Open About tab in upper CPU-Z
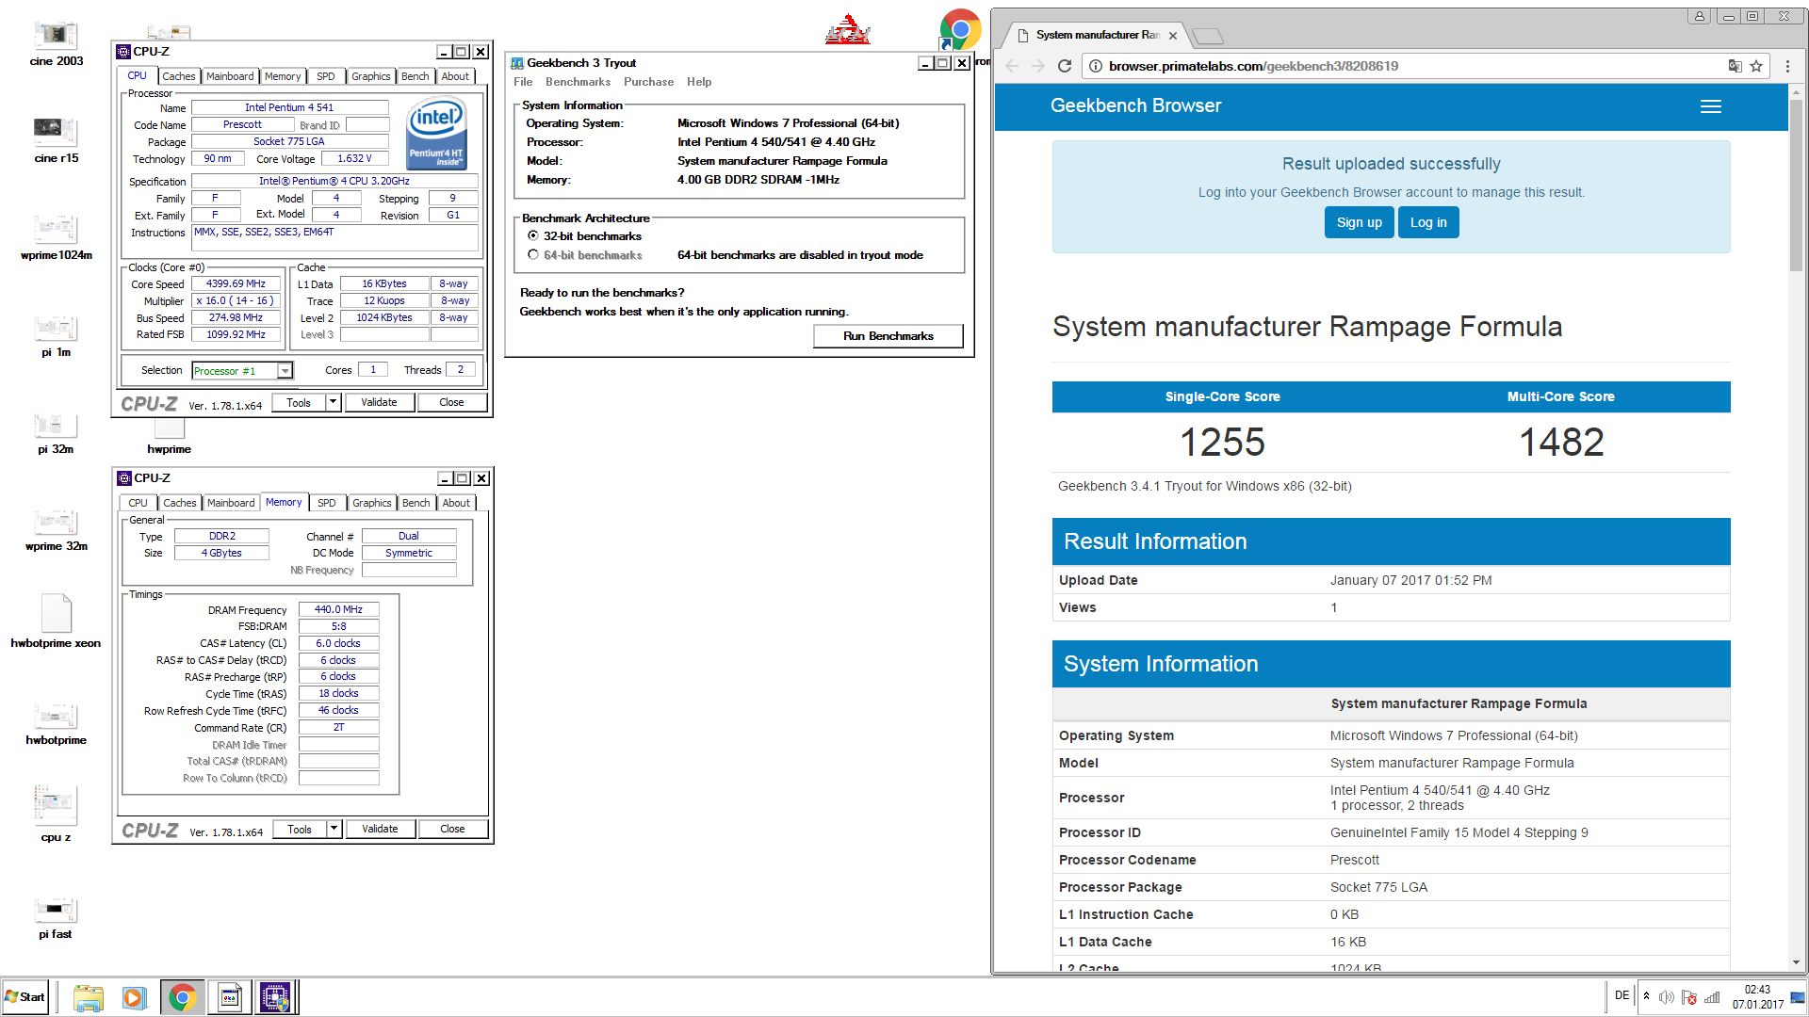 point(455,76)
